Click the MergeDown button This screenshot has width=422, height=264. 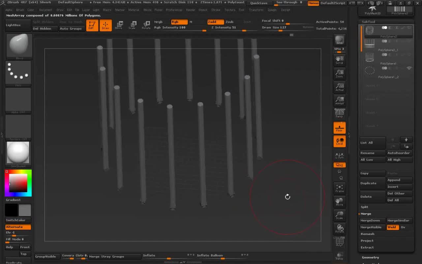pyautogui.click(x=373, y=220)
